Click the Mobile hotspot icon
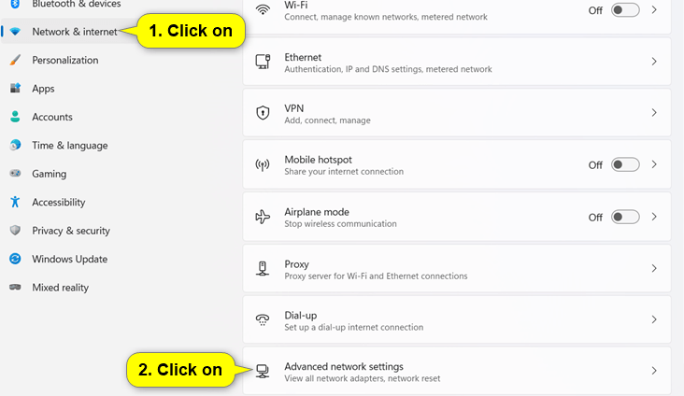This screenshot has width=684, height=396. [264, 165]
